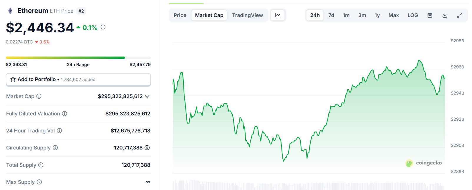Select 24h time range
The height and width of the screenshot is (190, 472).
click(x=315, y=15)
